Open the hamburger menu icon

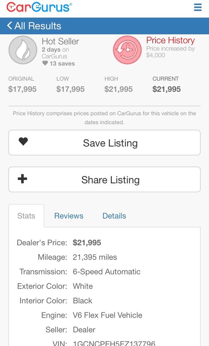[198, 7]
